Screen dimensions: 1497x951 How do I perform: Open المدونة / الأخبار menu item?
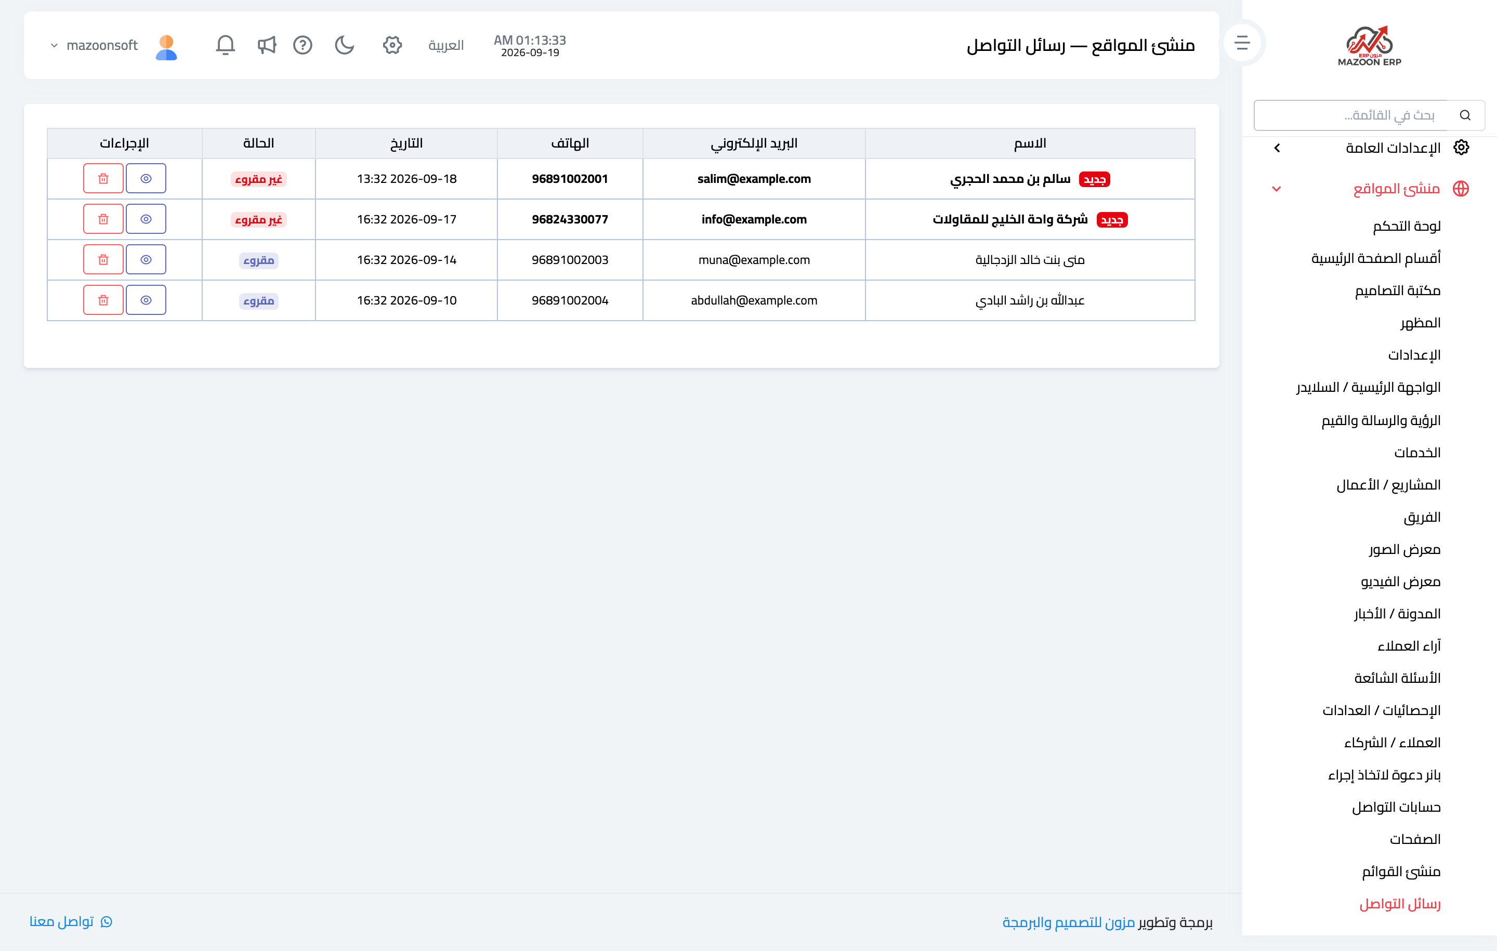pos(1398,614)
